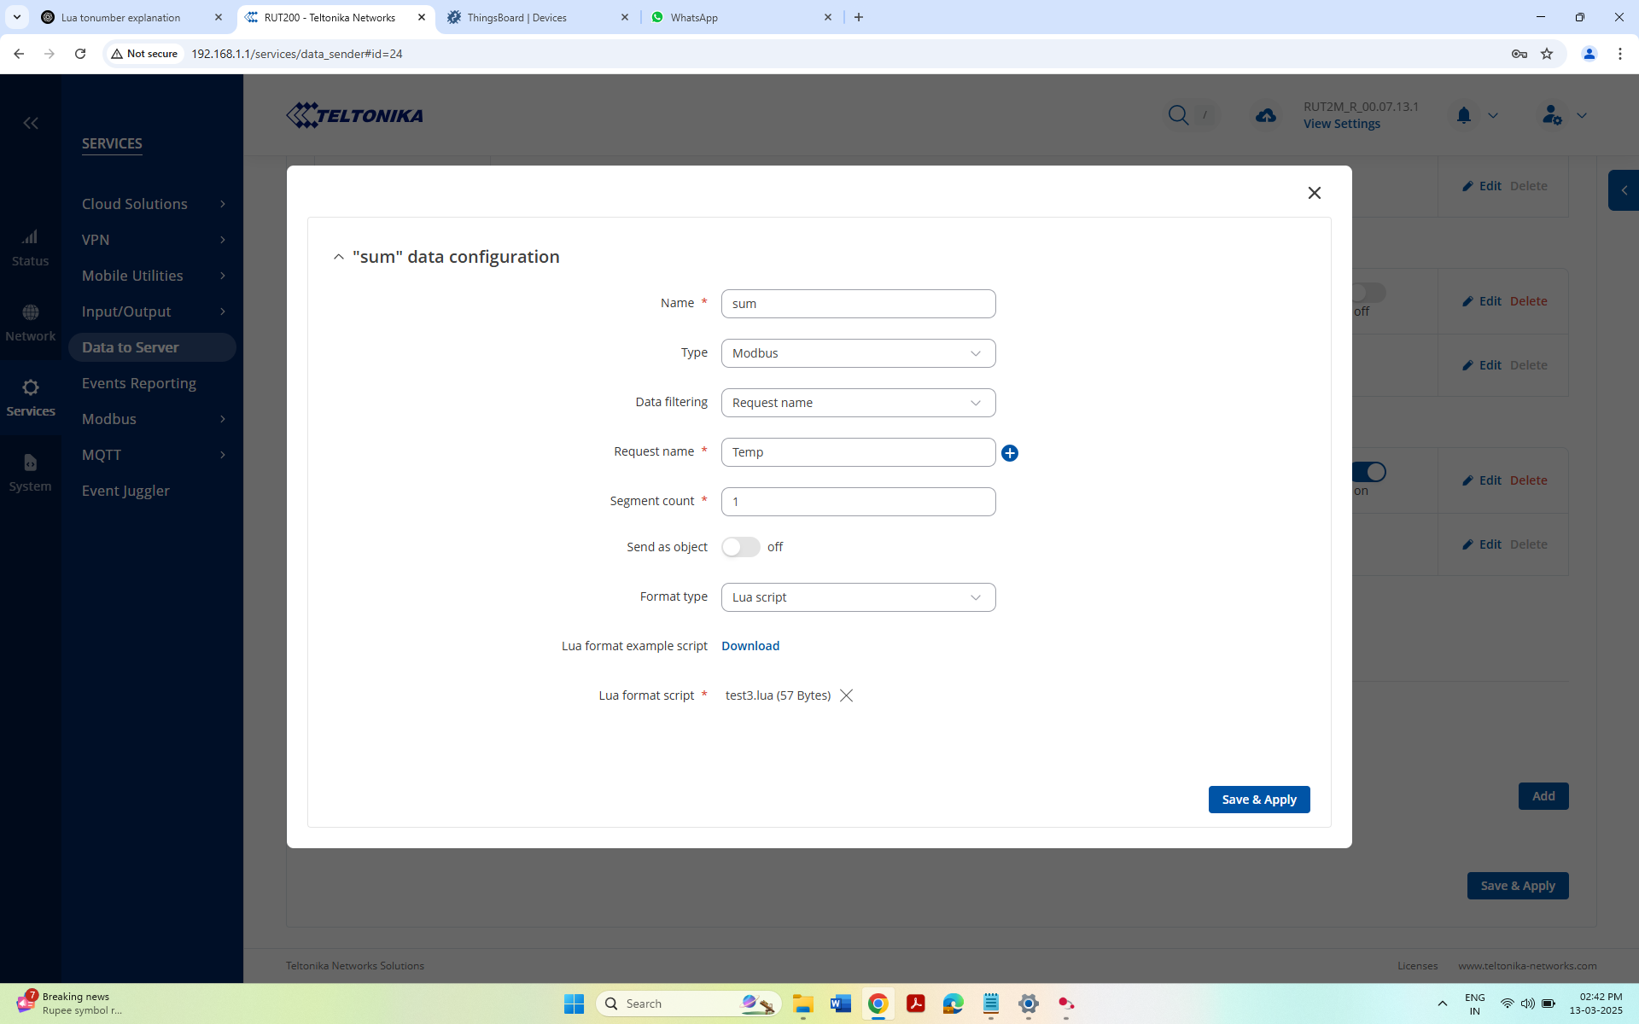Image resolution: width=1639 pixels, height=1024 pixels.
Task: Open the right side panel arrow
Action: (x=1624, y=190)
